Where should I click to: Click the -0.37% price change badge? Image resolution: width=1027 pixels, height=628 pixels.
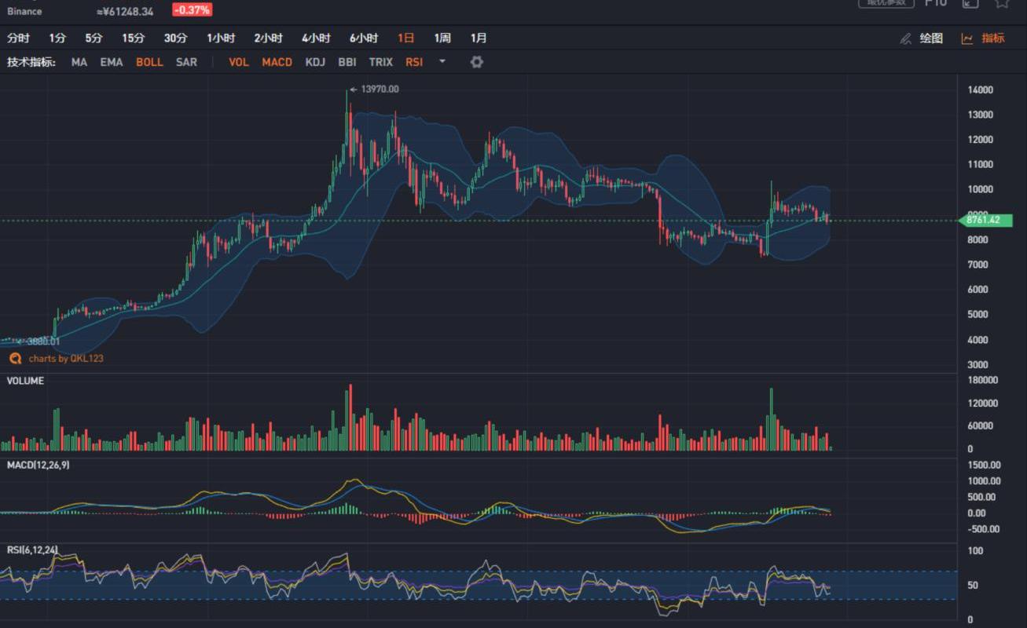[x=192, y=11]
